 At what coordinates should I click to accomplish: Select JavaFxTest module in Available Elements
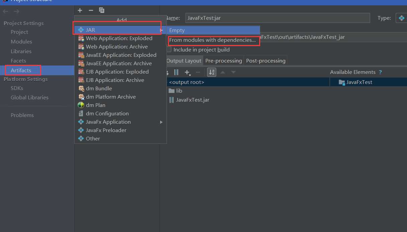355,82
